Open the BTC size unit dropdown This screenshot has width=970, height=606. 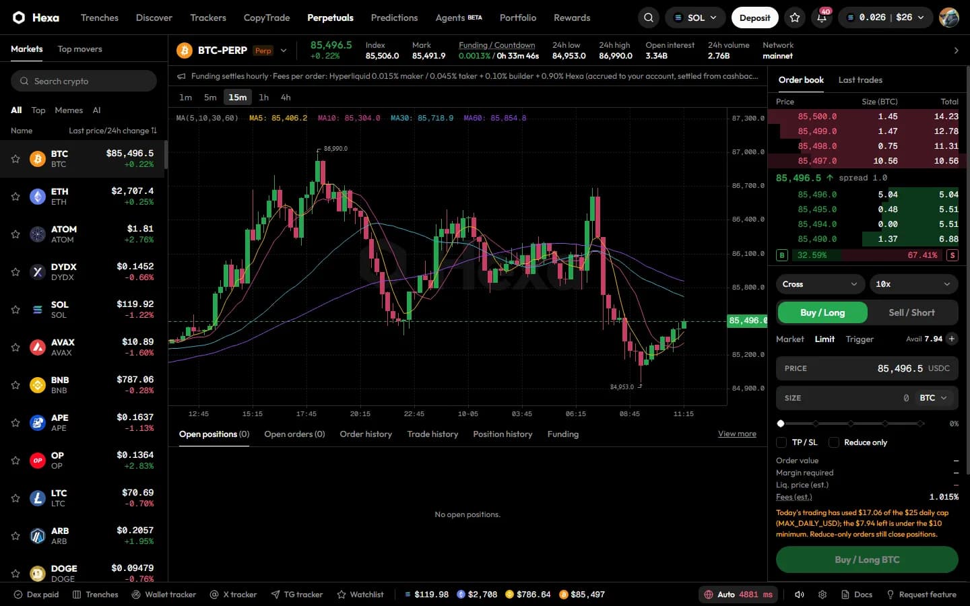[x=934, y=398]
